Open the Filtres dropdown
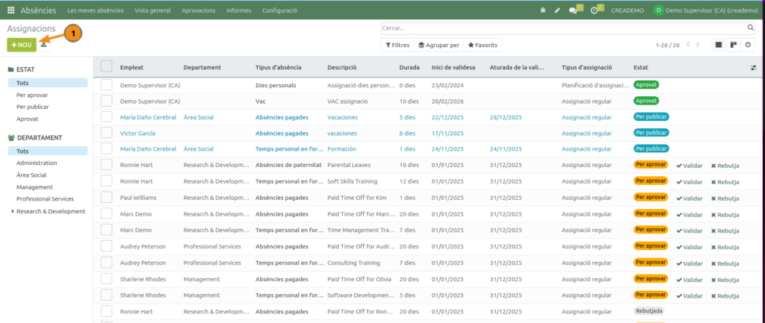 [x=397, y=46]
